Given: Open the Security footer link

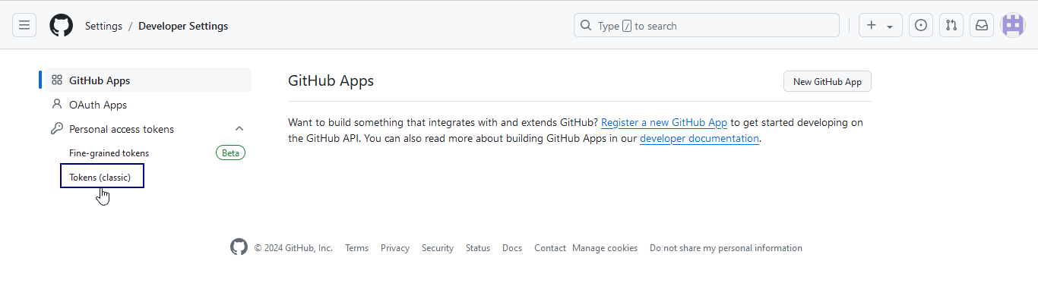Looking at the screenshot, I should (x=438, y=247).
